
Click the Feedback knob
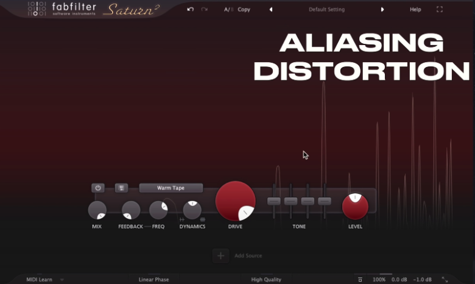(131, 210)
